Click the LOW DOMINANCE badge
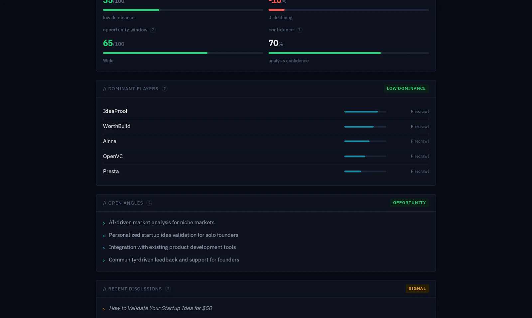532x318 pixels. coord(406,88)
